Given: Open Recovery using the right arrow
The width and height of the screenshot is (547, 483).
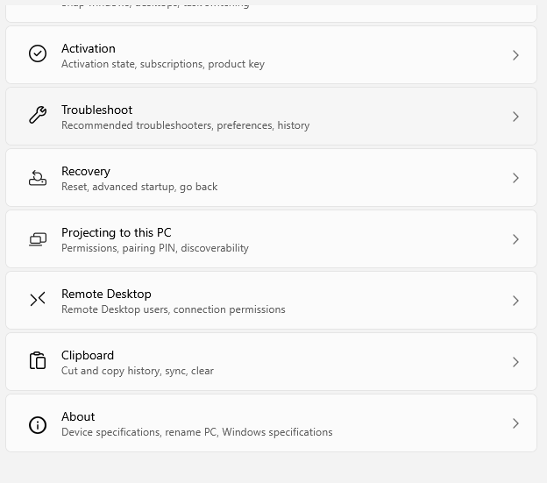Looking at the screenshot, I should (515, 178).
